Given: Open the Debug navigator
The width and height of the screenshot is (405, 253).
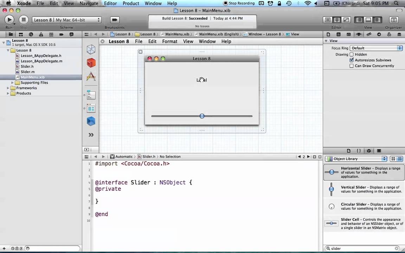Looking at the screenshot, I should 51,34.
